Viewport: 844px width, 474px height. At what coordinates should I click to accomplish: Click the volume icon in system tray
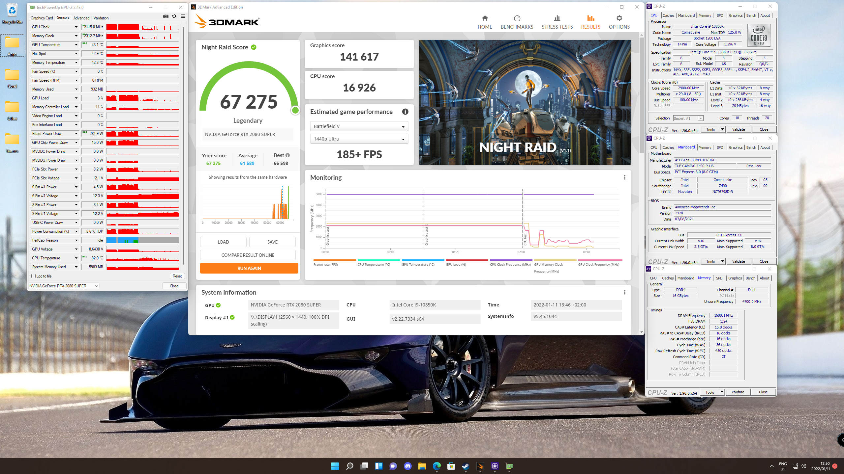[x=803, y=466]
